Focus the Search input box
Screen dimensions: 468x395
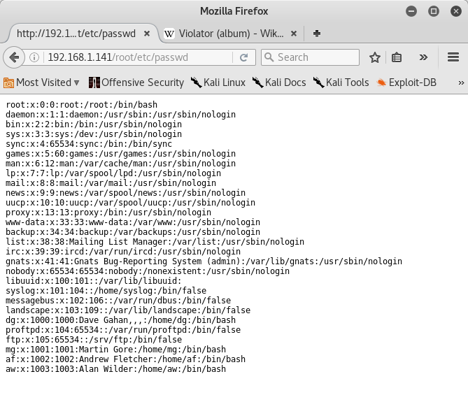coord(315,57)
